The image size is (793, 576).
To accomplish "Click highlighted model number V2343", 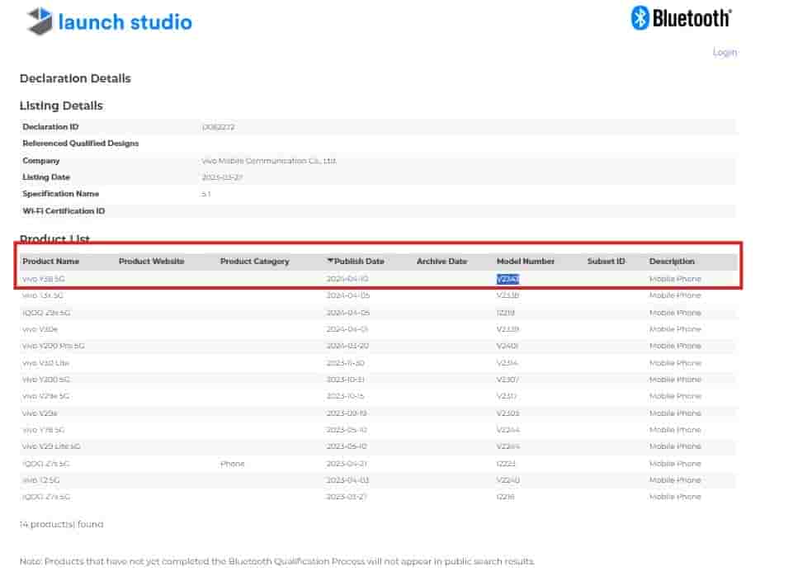I will [507, 279].
